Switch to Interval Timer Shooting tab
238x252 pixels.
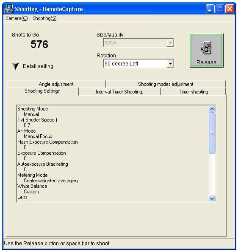point(119,92)
